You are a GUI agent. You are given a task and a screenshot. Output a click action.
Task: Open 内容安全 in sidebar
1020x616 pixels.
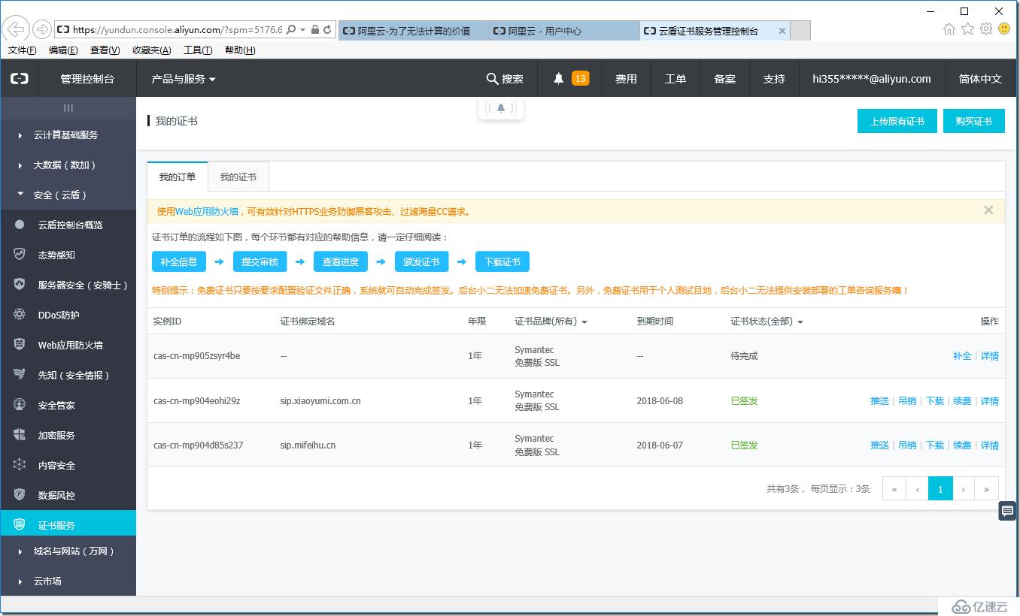tap(68, 465)
